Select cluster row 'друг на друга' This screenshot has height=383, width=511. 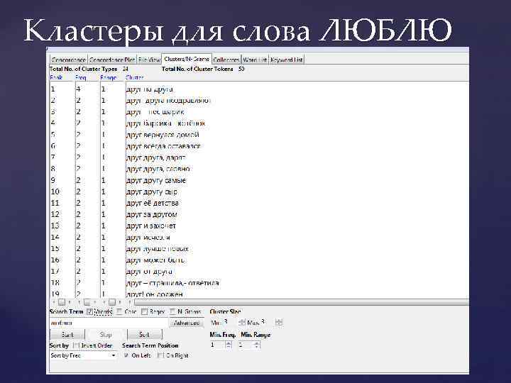pos(149,89)
